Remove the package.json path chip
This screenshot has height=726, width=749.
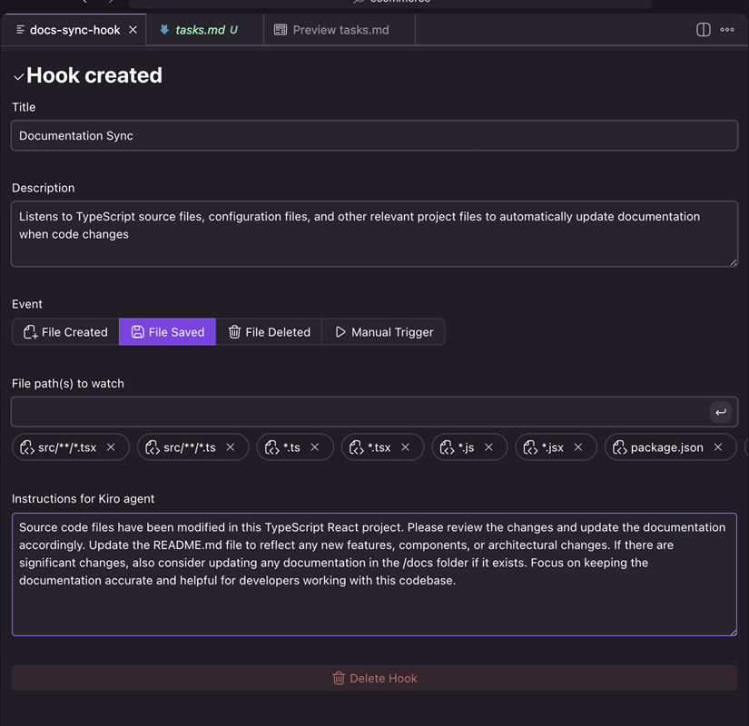coord(718,447)
